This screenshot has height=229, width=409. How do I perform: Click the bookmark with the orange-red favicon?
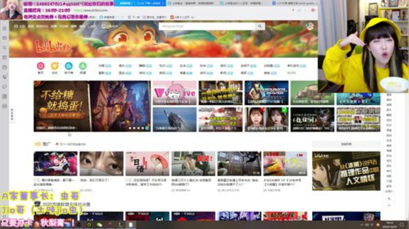pyautogui.click(x=182, y=17)
